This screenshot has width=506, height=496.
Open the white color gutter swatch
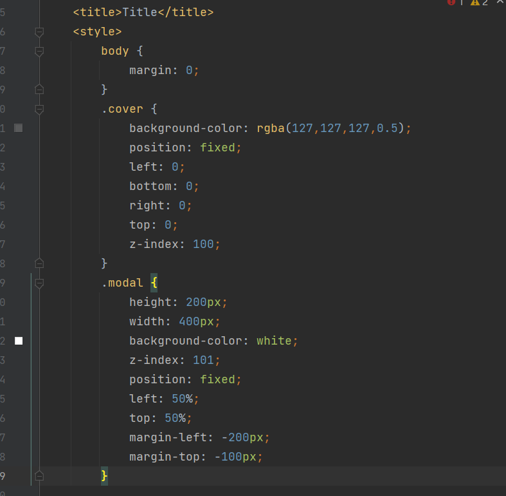pyautogui.click(x=19, y=341)
